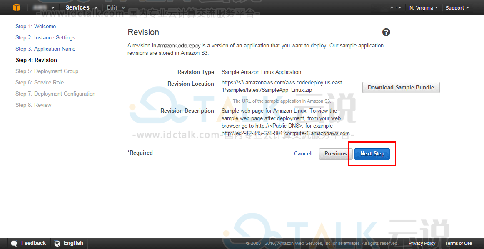Click the AWS orange cube home icon

(x=17, y=7)
